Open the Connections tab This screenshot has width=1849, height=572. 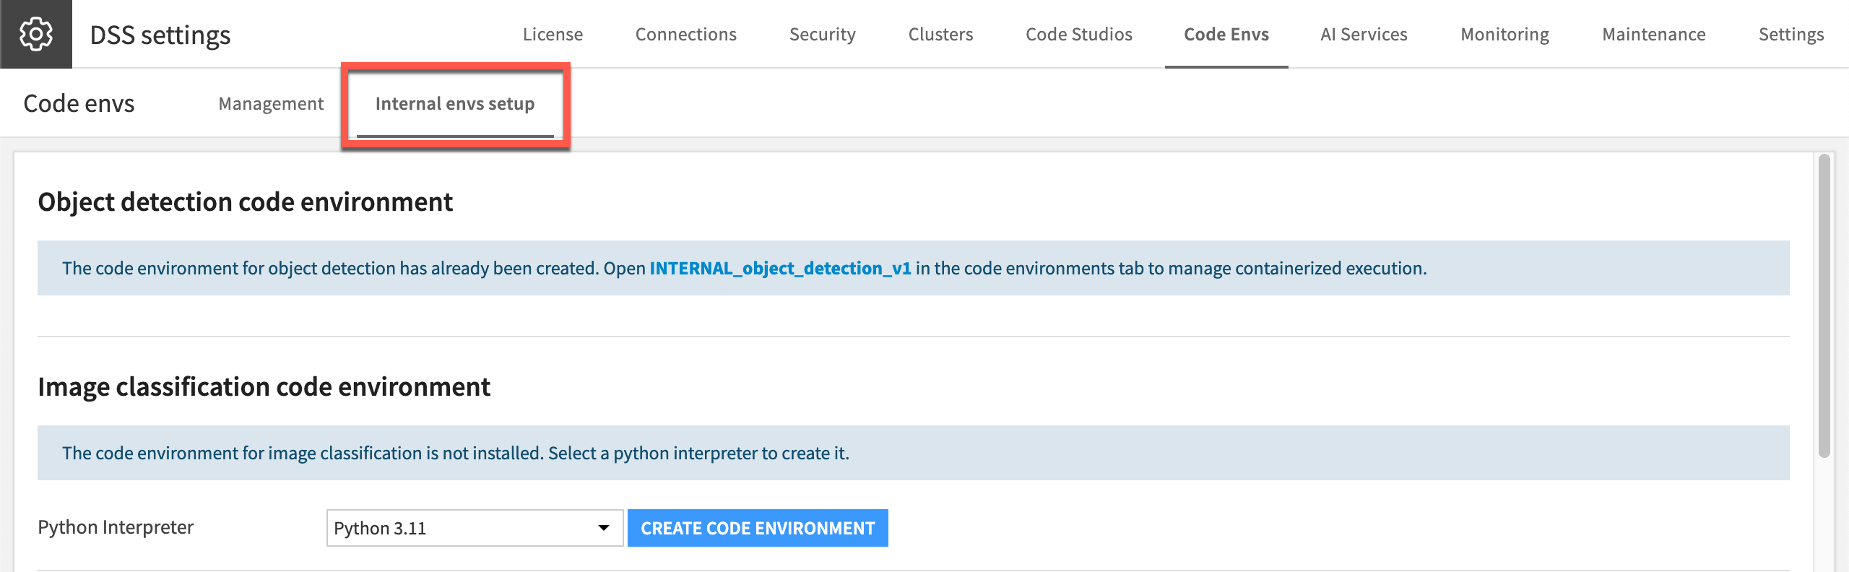[685, 34]
